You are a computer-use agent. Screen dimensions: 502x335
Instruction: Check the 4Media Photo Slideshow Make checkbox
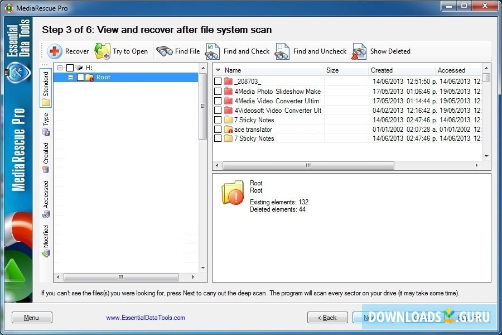tap(218, 92)
